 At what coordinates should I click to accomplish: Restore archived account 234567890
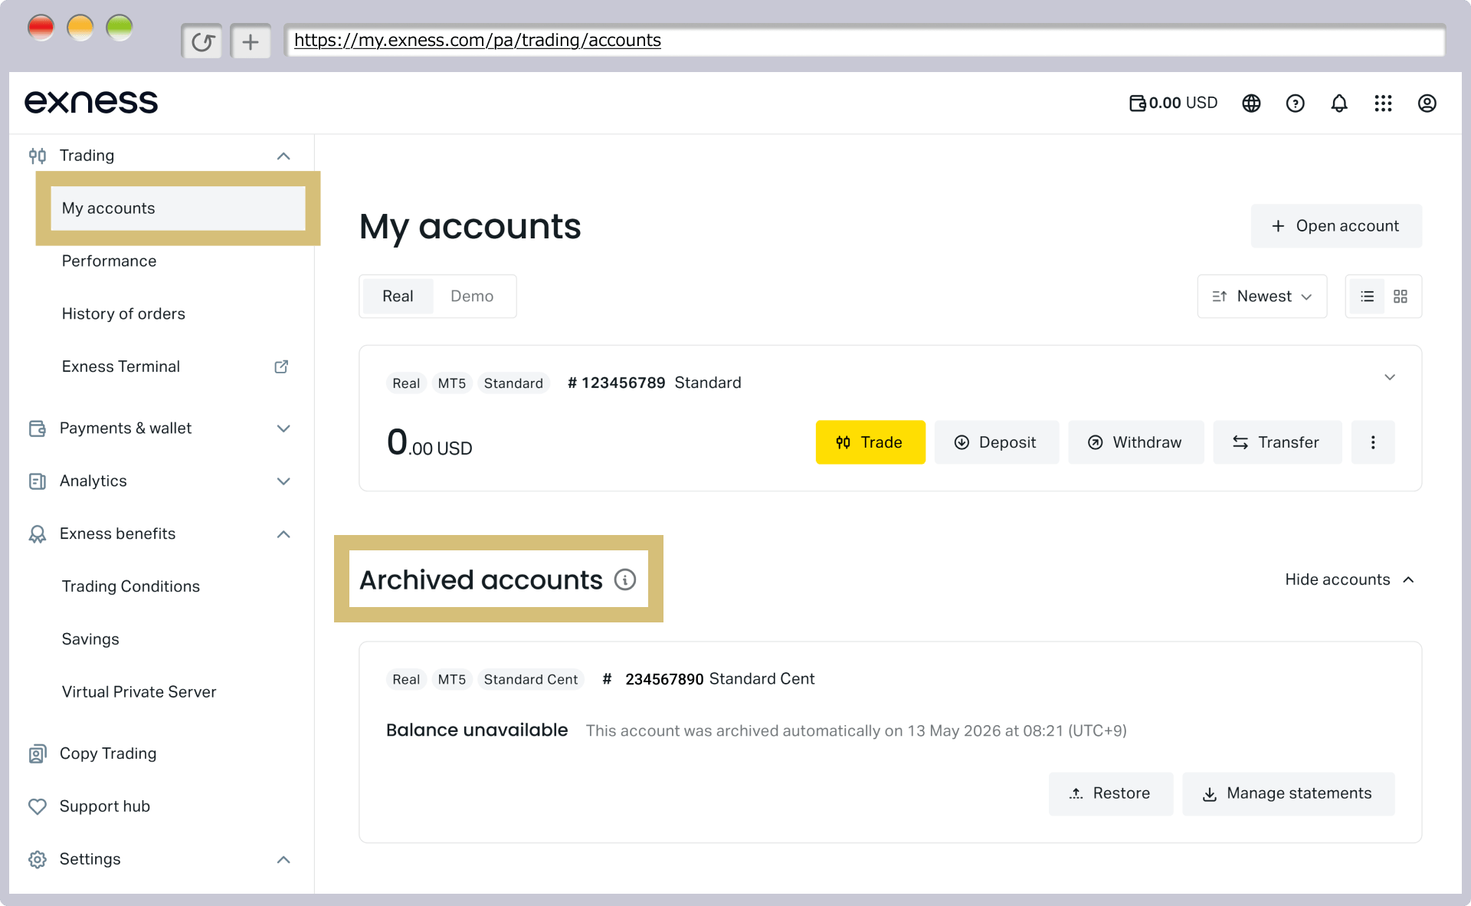tap(1110, 793)
